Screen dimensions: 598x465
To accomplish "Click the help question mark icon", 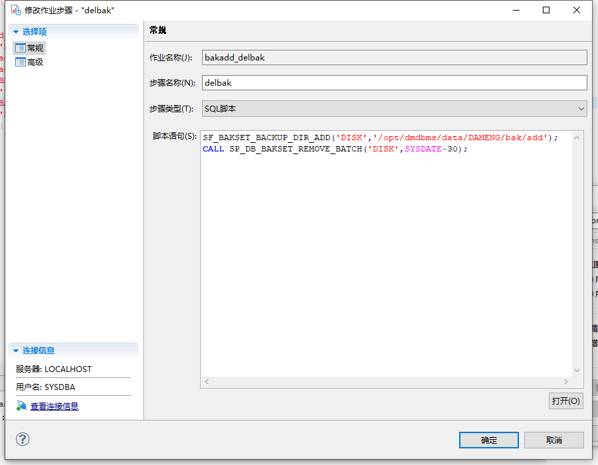I will (x=23, y=439).
